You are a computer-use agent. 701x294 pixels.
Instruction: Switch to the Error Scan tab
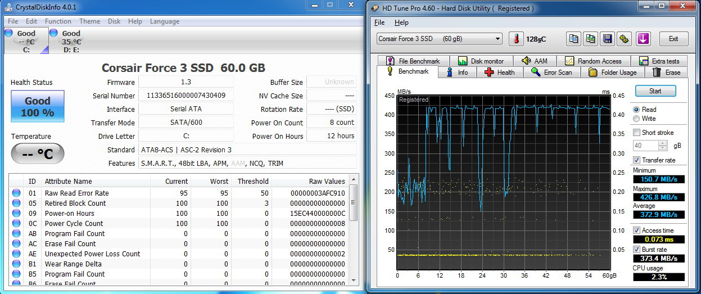click(551, 72)
